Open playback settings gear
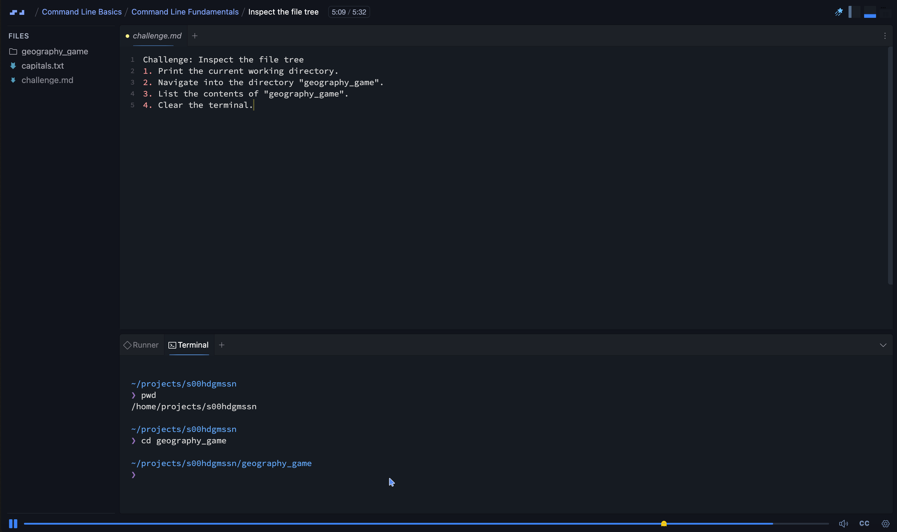Image resolution: width=897 pixels, height=532 pixels. 885,523
